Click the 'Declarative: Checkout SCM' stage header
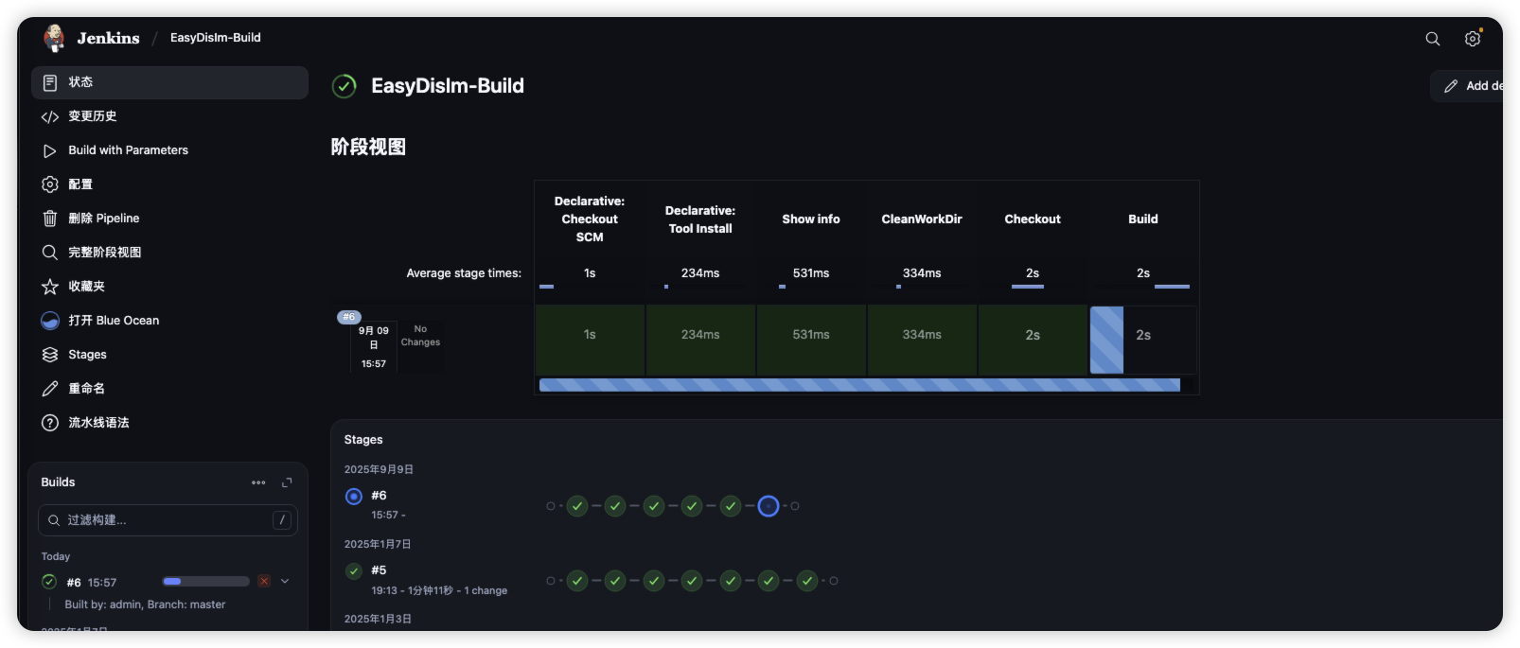The width and height of the screenshot is (1520, 648). (x=590, y=219)
